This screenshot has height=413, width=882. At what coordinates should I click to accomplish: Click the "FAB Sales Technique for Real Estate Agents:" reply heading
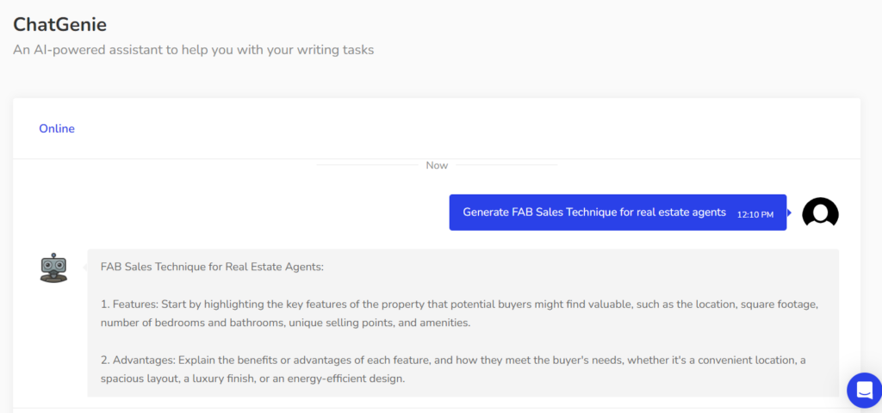[212, 267]
